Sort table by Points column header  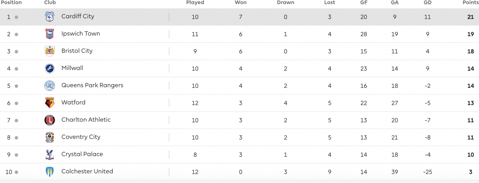pos(470,3)
